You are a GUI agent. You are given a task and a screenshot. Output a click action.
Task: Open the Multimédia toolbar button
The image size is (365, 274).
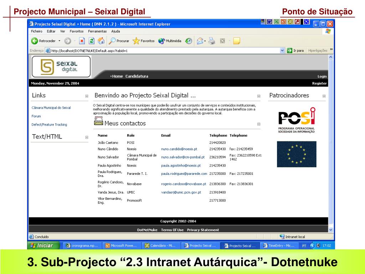click(x=170, y=41)
